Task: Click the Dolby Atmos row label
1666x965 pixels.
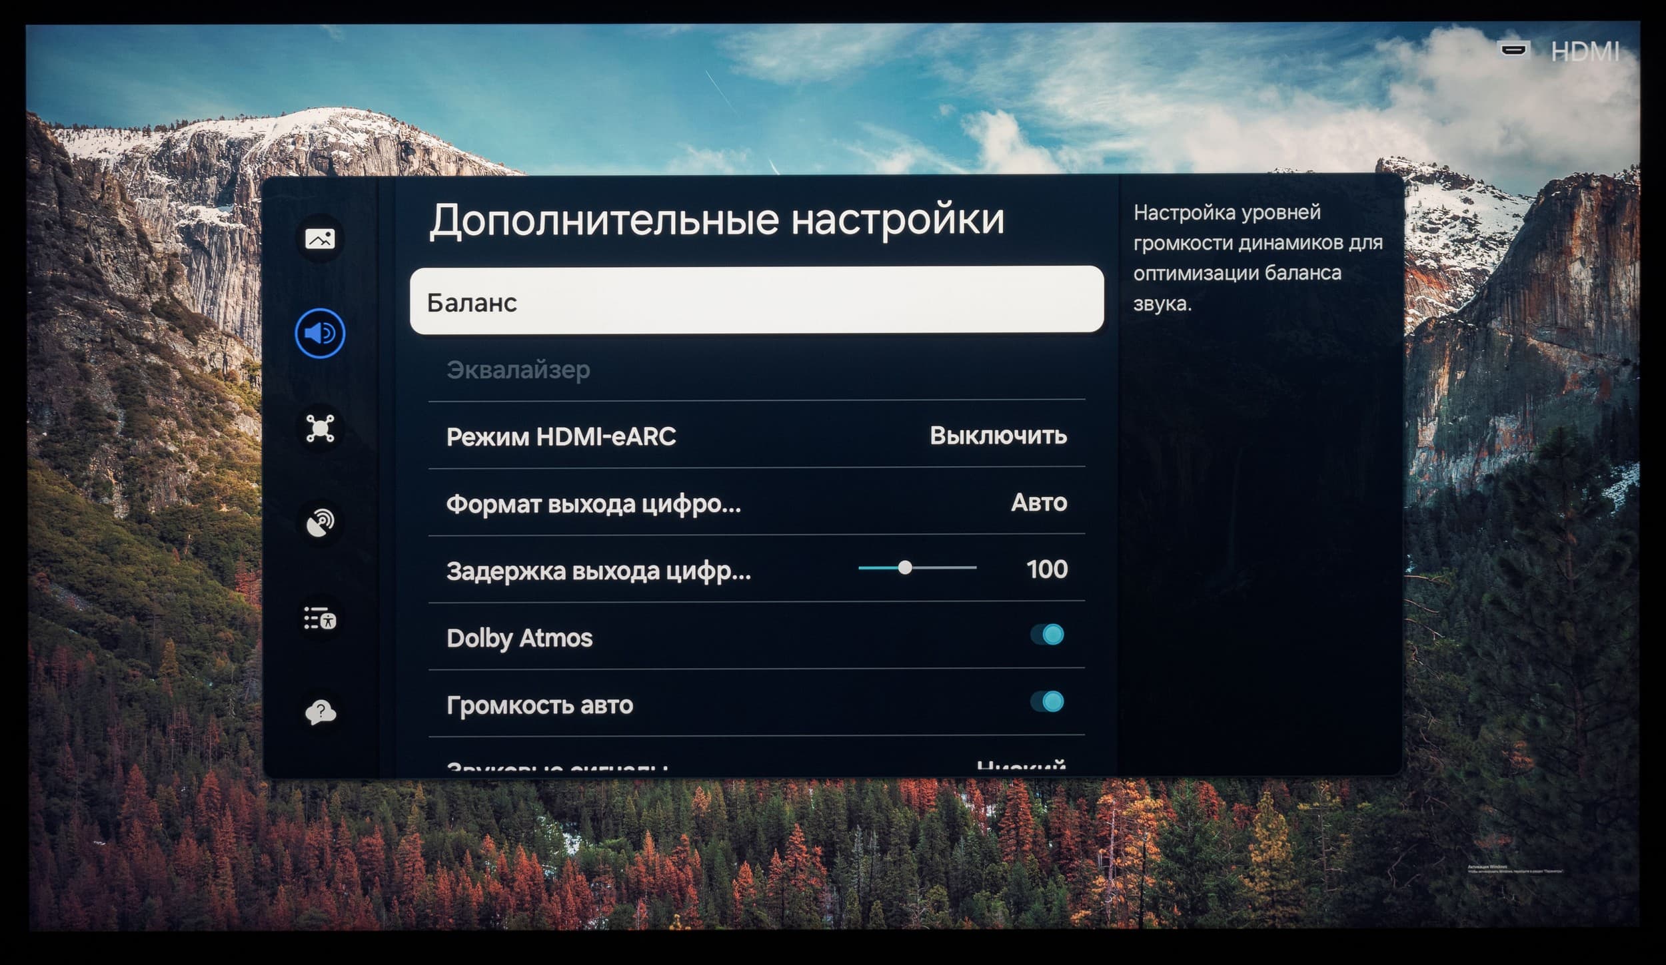Action: coord(519,638)
